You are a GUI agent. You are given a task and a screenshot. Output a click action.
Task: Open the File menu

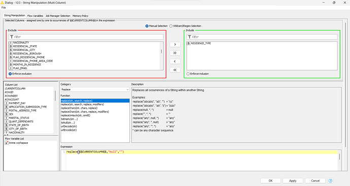point(4,8)
